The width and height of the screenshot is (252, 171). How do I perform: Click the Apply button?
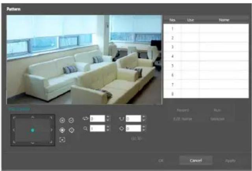[x=230, y=160]
